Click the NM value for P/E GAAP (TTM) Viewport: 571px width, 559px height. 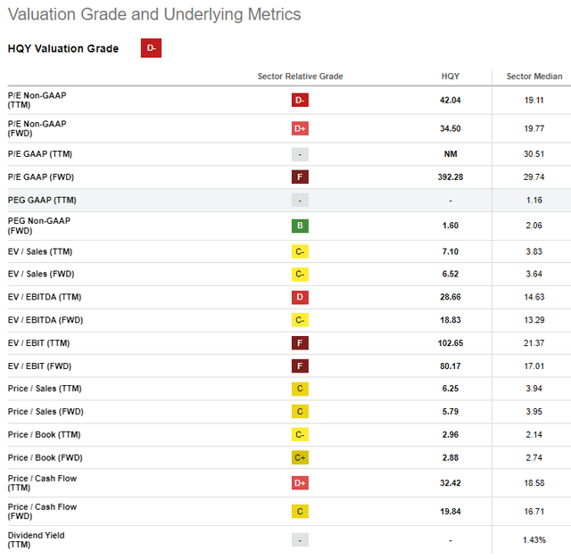click(451, 154)
